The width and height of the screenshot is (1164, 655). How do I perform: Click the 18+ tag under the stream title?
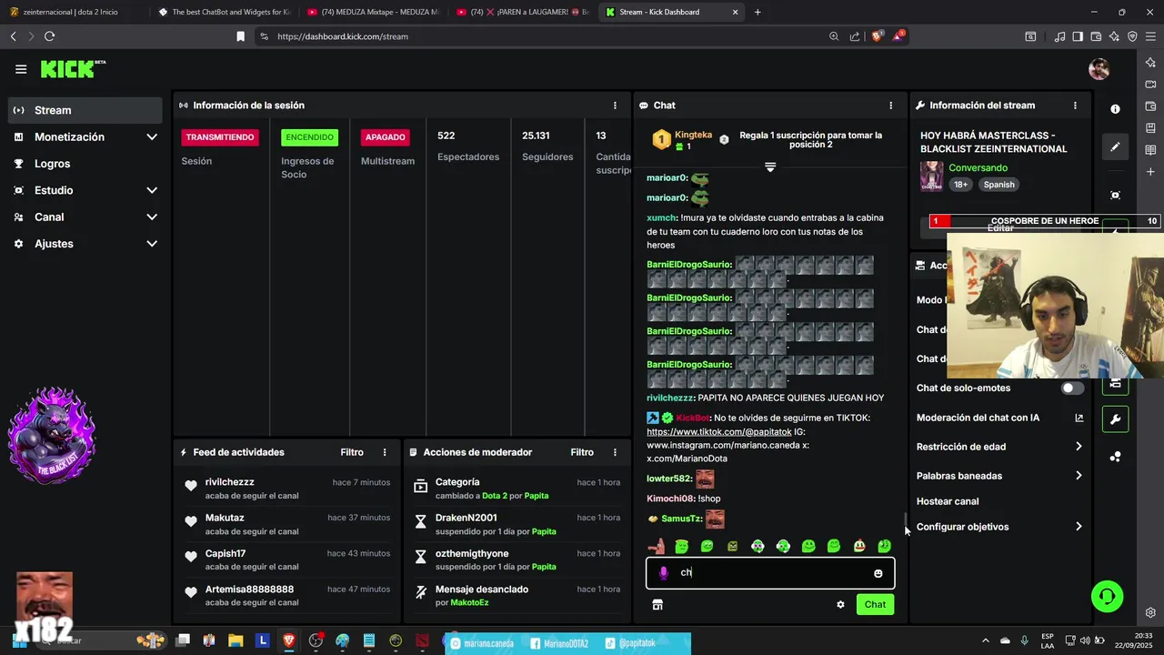tap(960, 185)
